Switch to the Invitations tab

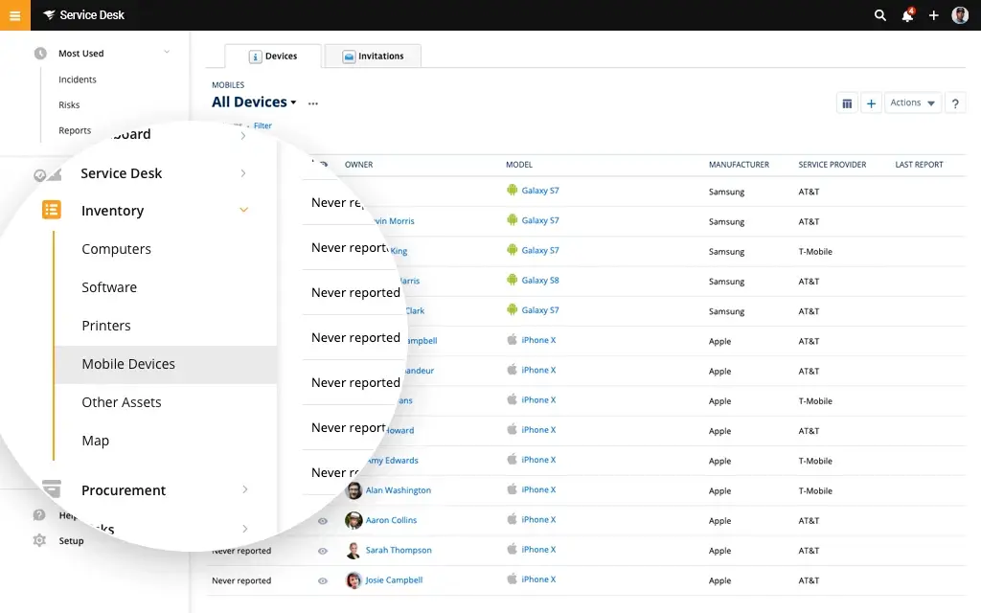[372, 56]
